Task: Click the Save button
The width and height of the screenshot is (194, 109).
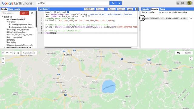Action: coord(99,9)
